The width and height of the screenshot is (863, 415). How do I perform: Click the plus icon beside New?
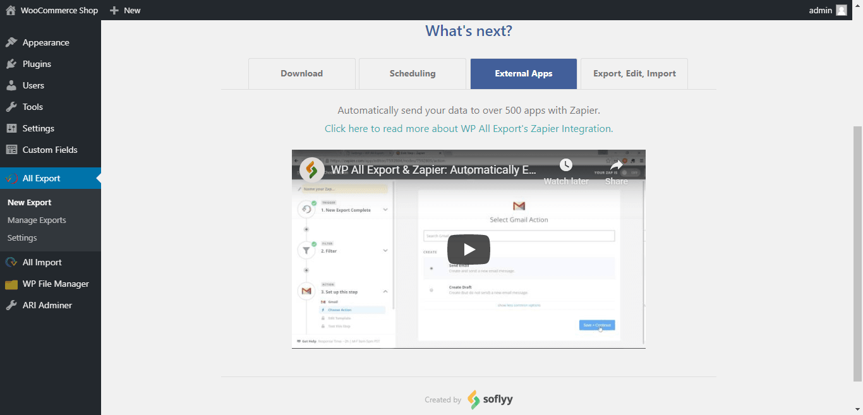tap(114, 10)
